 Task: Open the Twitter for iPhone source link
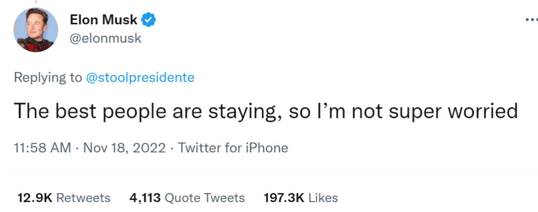click(x=233, y=148)
